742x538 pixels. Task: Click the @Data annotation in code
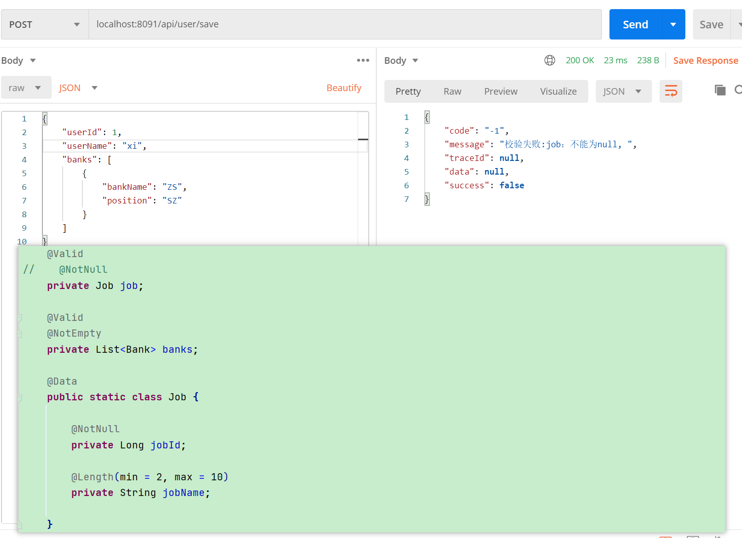point(62,381)
